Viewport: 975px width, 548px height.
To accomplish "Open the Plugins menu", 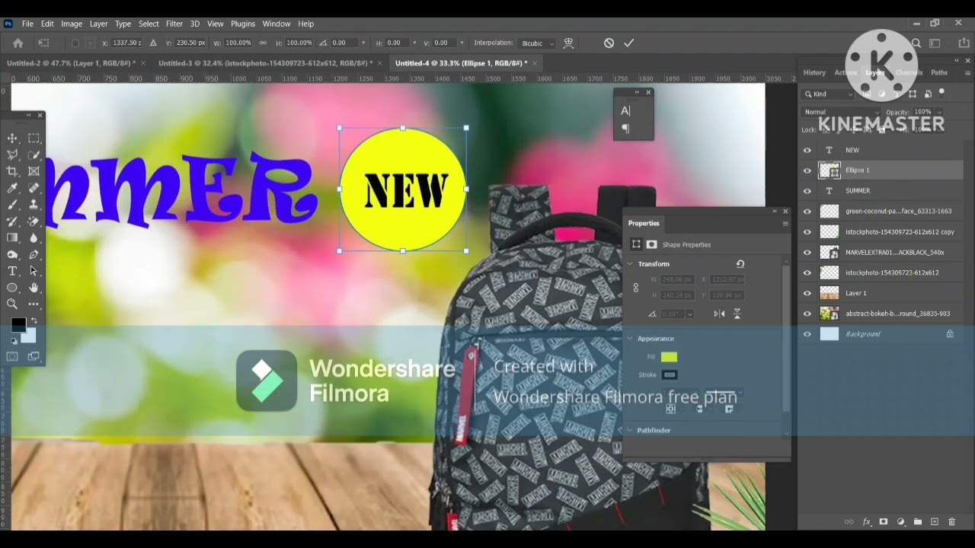I will point(243,24).
